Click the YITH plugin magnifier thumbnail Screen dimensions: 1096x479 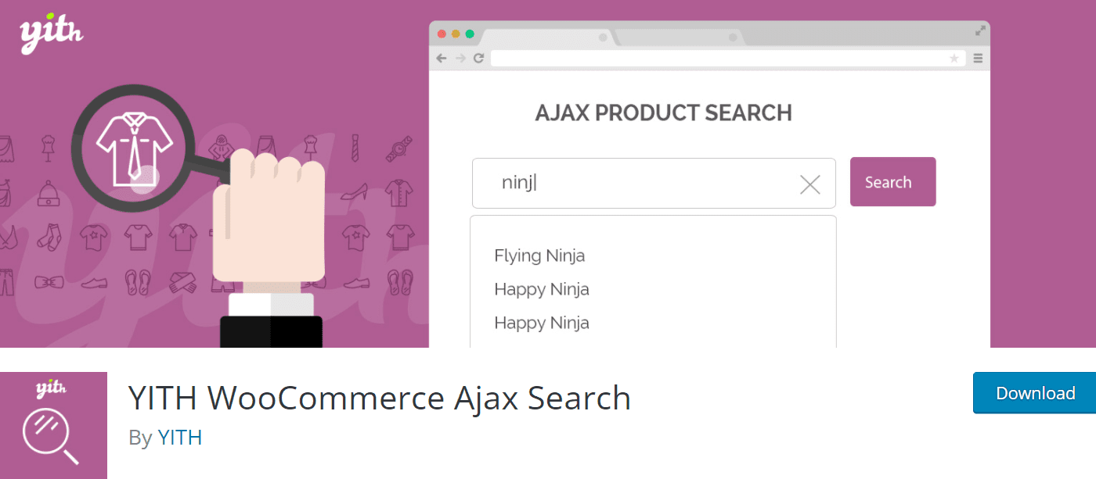point(53,425)
